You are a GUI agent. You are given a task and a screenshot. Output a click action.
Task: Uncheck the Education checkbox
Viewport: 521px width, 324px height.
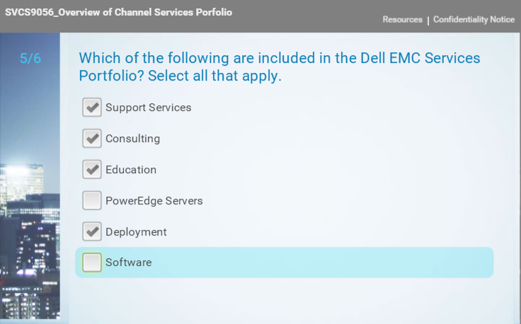92,170
